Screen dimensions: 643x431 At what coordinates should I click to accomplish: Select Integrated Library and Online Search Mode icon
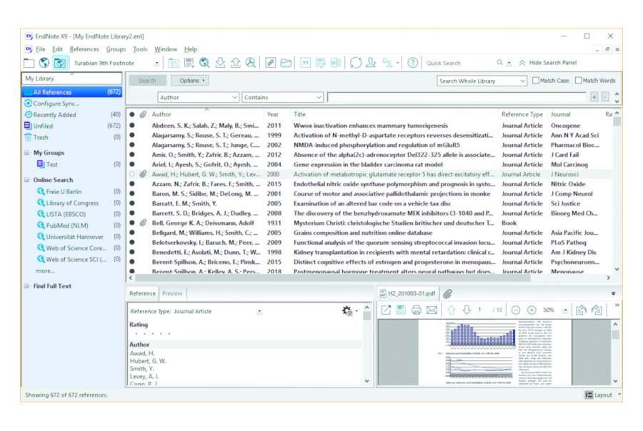pos(60,63)
